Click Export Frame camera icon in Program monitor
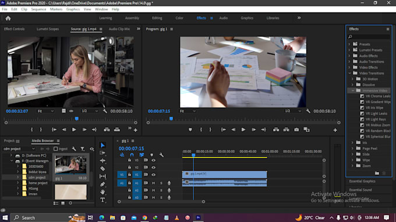 (x=296, y=130)
